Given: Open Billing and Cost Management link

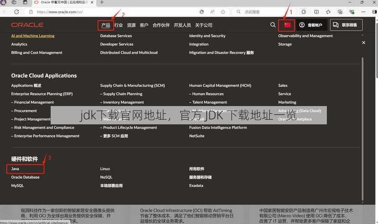Looking at the screenshot, I should 37,53.
